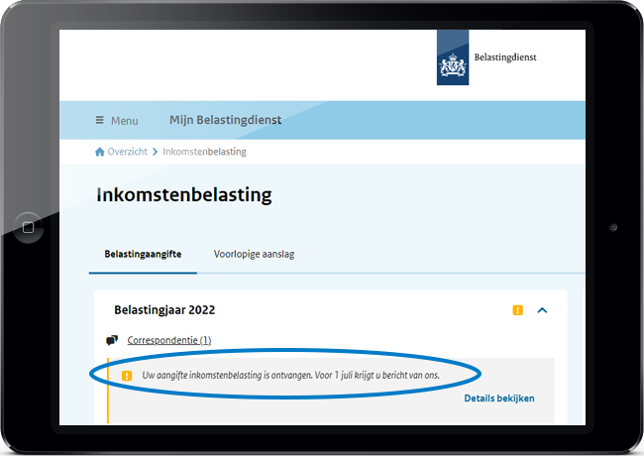The width and height of the screenshot is (644, 456).
Task: Click the Belastingjaar 2022 section header
Action: pos(164,310)
